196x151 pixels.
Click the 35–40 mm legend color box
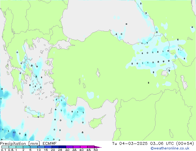click(x=76, y=147)
